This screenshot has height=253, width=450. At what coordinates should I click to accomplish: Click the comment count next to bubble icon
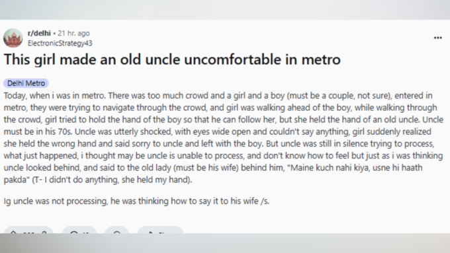(x=86, y=232)
